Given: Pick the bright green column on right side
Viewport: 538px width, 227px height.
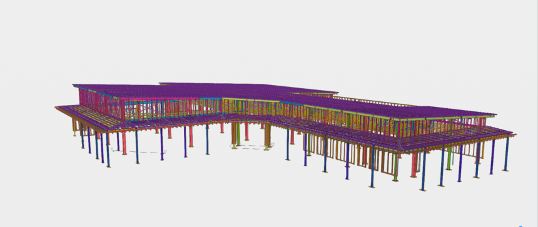Looking at the screenshot, I should [449, 158].
